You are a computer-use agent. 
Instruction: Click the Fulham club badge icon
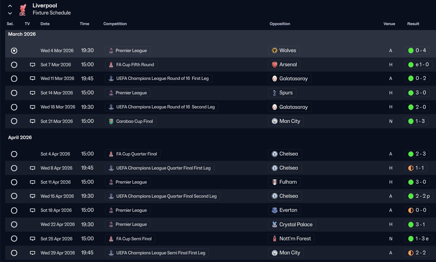[x=275, y=182]
